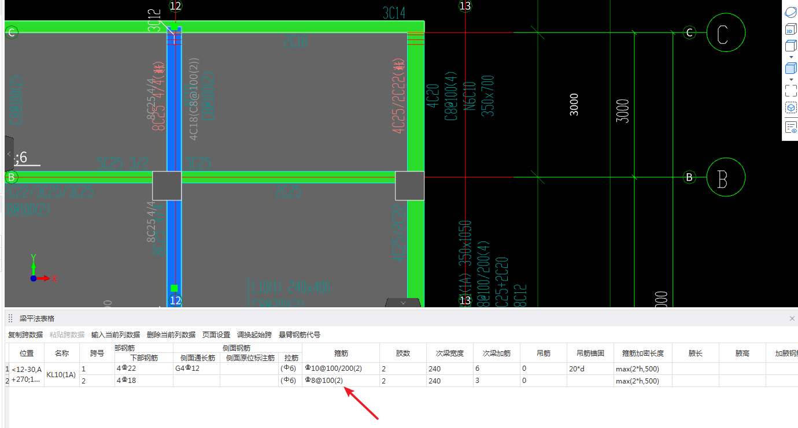
Task: Click column at axis 12 and B
Action: coord(167,185)
